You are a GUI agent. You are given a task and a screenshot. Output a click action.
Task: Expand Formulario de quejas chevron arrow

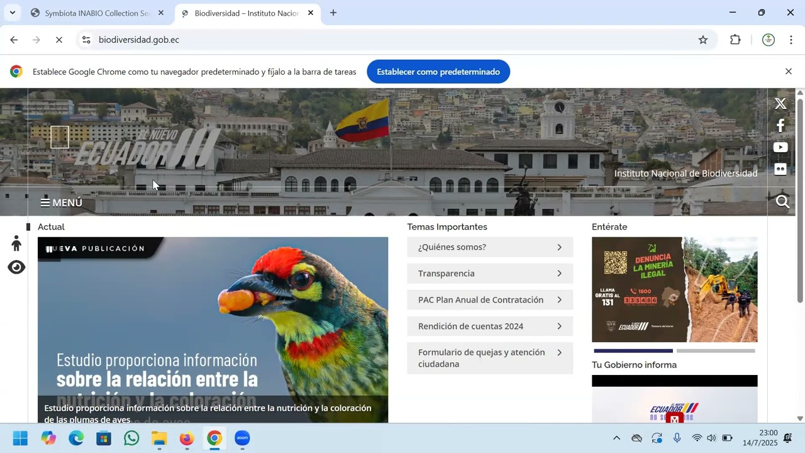coord(559,352)
